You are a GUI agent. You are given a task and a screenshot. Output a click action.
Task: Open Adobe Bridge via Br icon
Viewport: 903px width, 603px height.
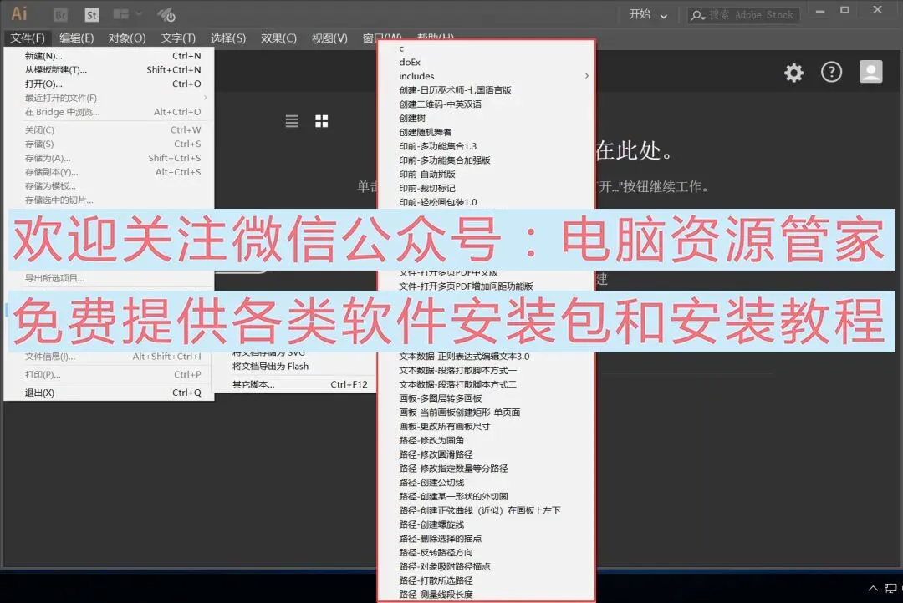[x=60, y=15]
